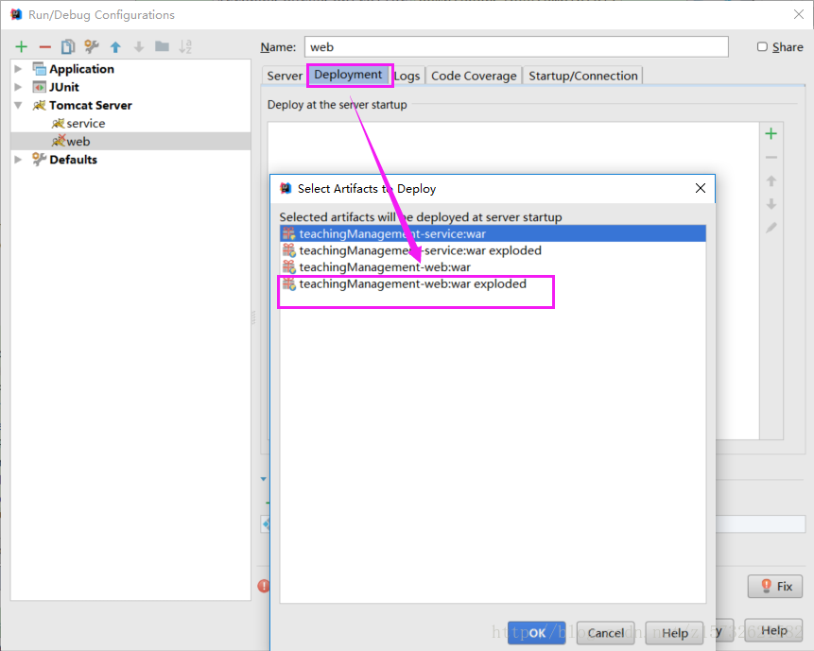Remove the selected configuration with the red minus
The width and height of the screenshot is (814, 651).
[45, 47]
